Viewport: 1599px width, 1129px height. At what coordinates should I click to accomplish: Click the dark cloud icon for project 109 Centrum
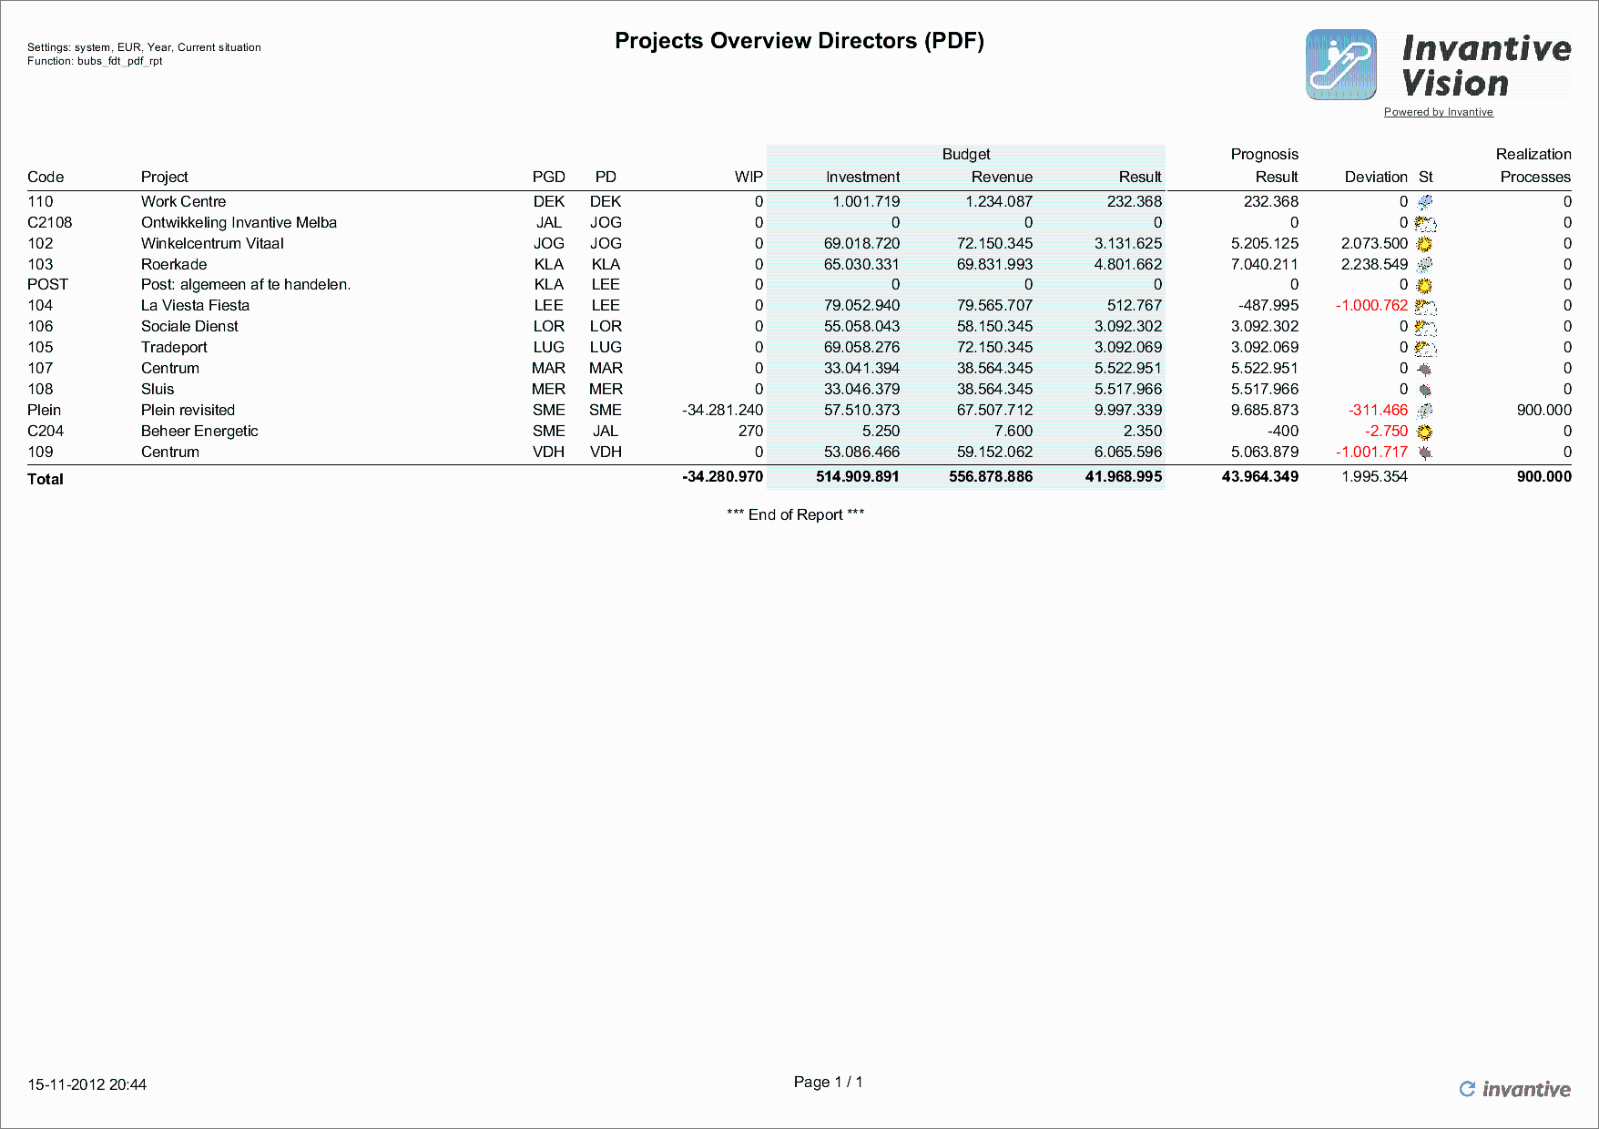tap(1425, 452)
